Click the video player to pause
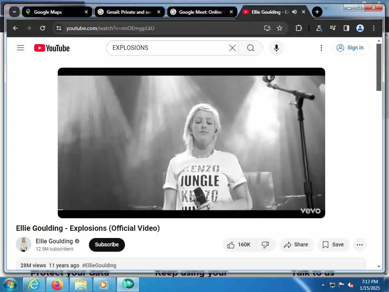Viewport: 389px width, 292px height. pyautogui.click(x=191, y=143)
